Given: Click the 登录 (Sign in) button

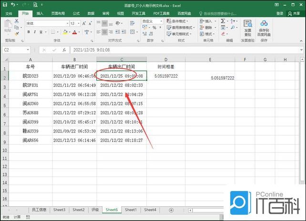Looking at the screenshot, I should 279,13.
